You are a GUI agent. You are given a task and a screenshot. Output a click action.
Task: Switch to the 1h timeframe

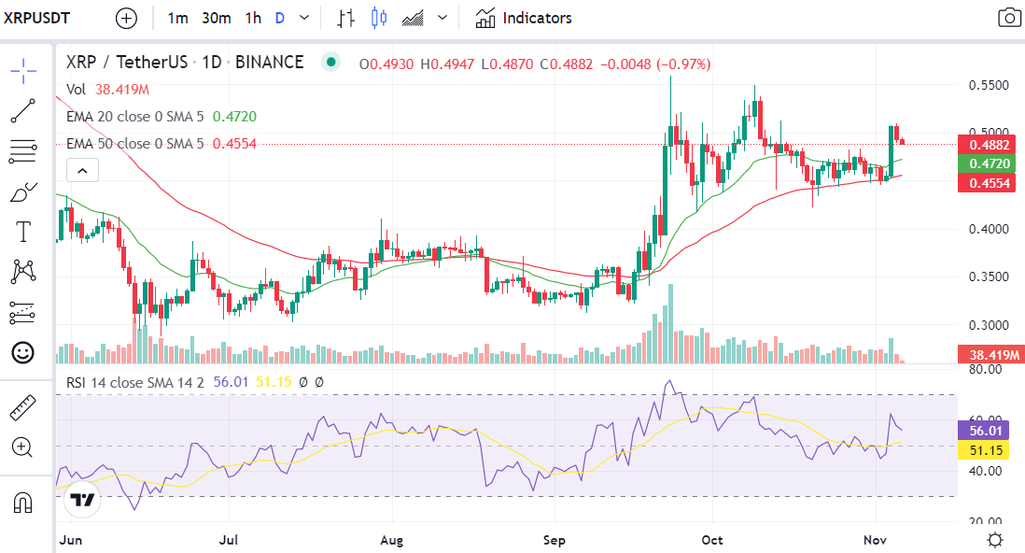pyautogui.click(x=254, y=19)
